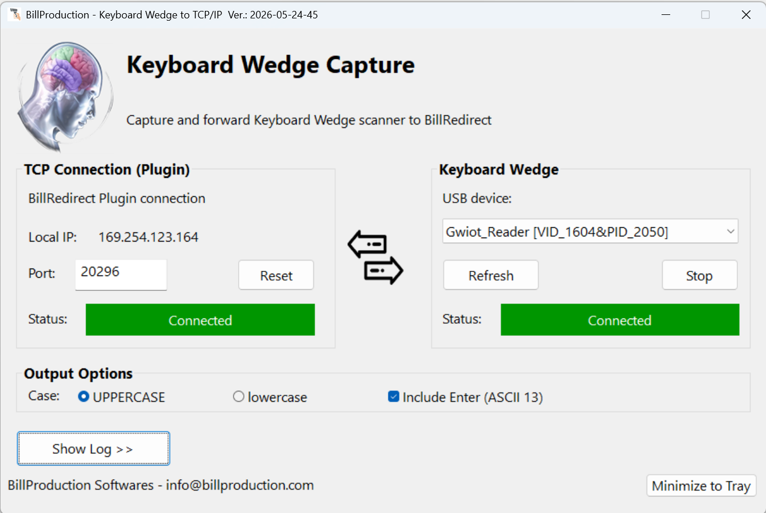Click the bidirectional transfer arrows icon
The height and width of the screenshot is (513, 766).
click(x=375, y=258)
